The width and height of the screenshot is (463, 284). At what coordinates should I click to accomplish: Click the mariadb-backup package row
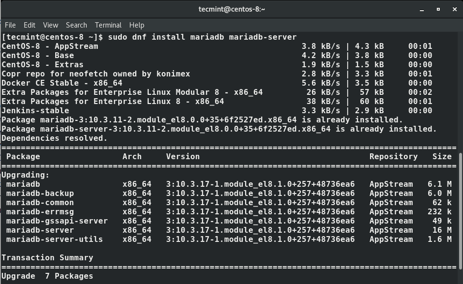coord(40,194)
